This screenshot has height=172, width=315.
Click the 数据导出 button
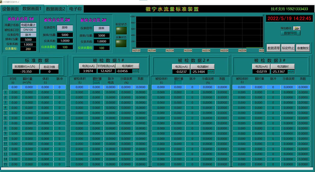tap(290, 33)
